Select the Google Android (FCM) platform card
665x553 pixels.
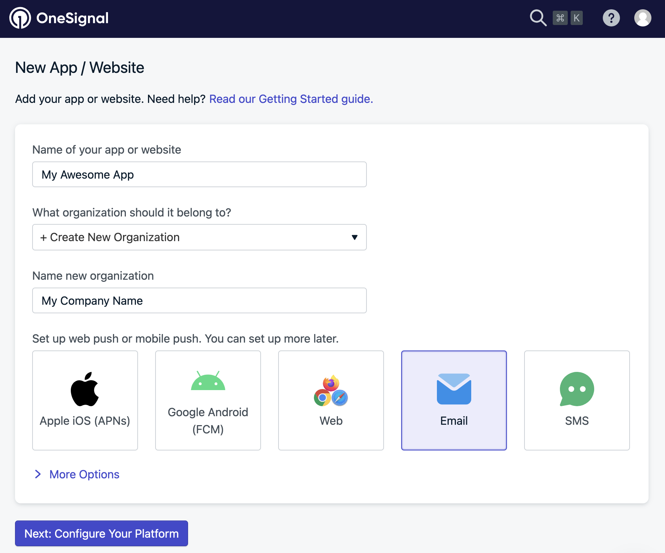(208, 400)
